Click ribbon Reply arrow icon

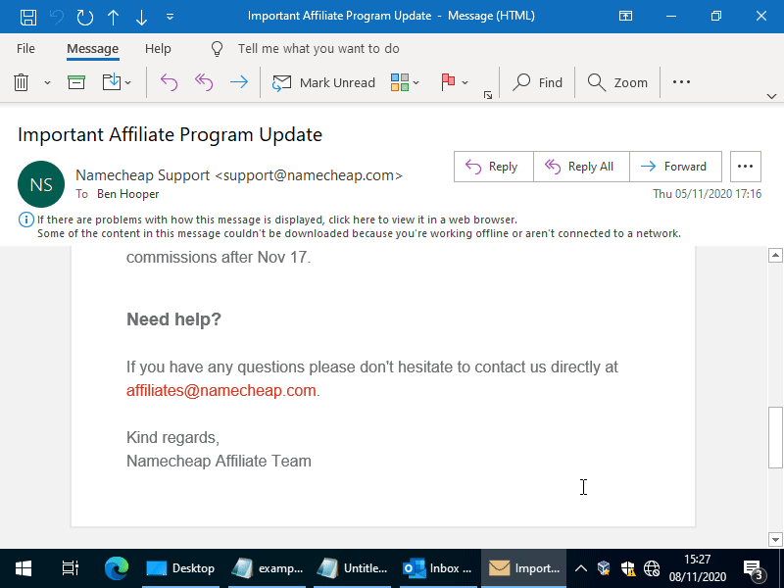coord(169,82)
